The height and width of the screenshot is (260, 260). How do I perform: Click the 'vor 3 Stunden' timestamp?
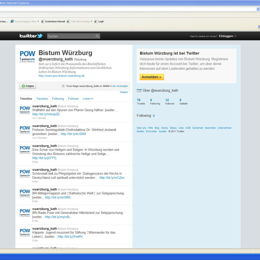click(39, 138)
